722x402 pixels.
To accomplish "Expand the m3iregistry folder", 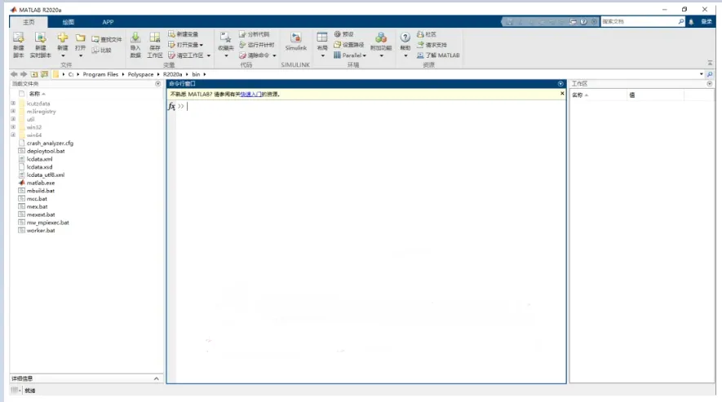I will tap(13, 111).
